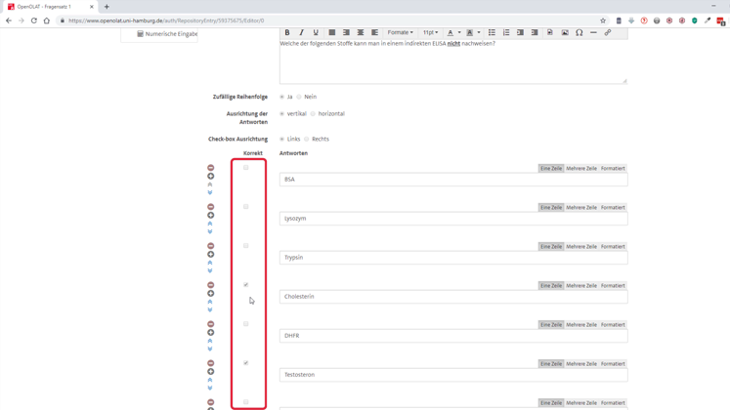Click the background highlight color button
The width and height of the screenshot is (730, 410).
pyautogui.click(x=470, y=32)
